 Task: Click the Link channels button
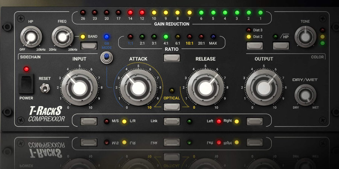click(172, 121)
